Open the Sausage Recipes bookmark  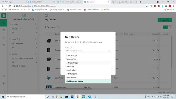pos(58,10)
